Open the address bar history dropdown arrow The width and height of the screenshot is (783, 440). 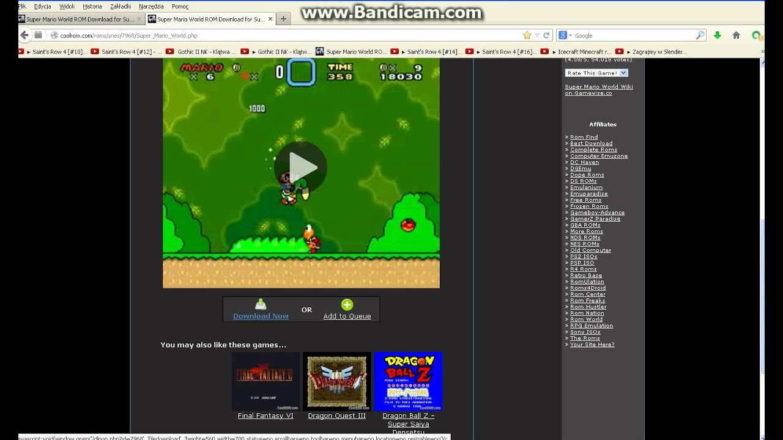point(537,35)
